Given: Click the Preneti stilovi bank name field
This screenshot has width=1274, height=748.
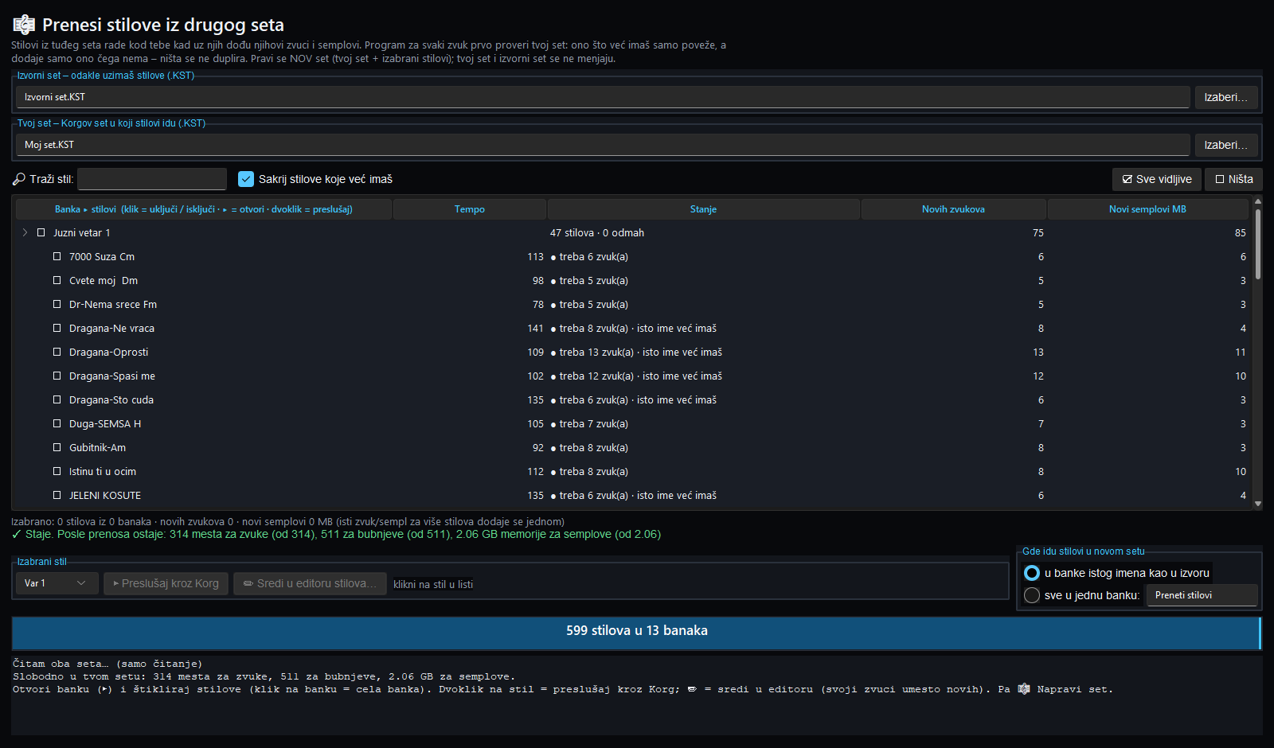Looking at the screenshot, I should pos(1202,595).
